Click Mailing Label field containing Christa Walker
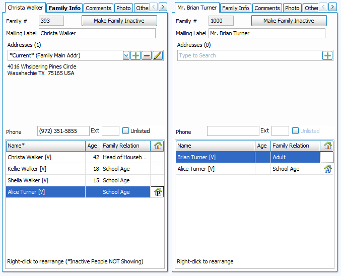This screenshot has width=341, height=276. (97, 33)
